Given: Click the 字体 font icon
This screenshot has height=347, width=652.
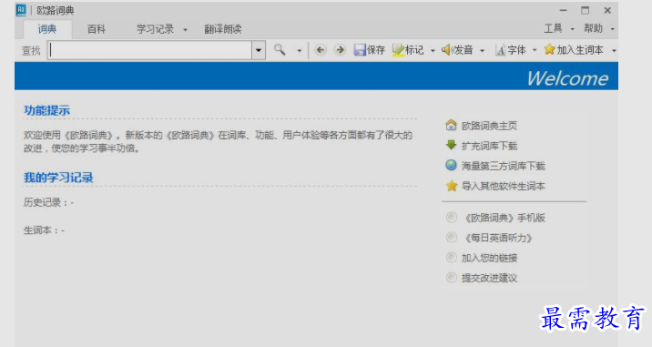Looking at the screenshot, I should pyautogui.click(x=500, y=50).
